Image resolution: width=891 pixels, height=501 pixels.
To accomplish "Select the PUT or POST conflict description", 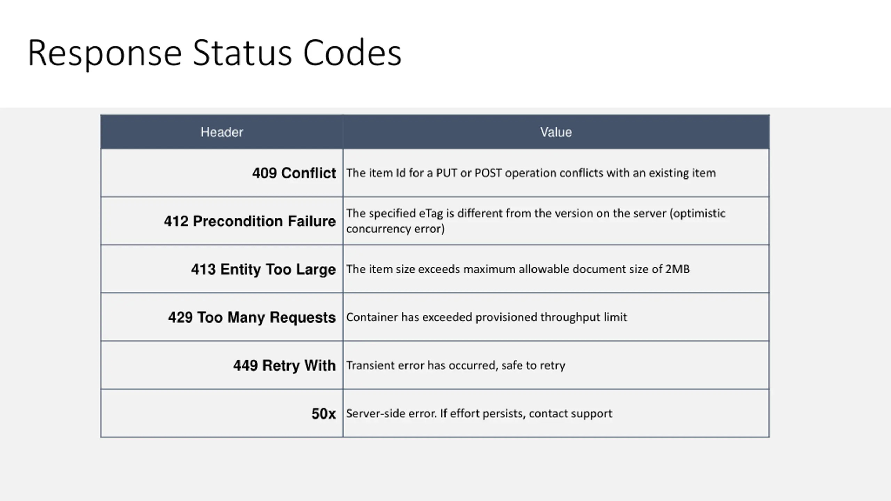I will click(531, 173).
